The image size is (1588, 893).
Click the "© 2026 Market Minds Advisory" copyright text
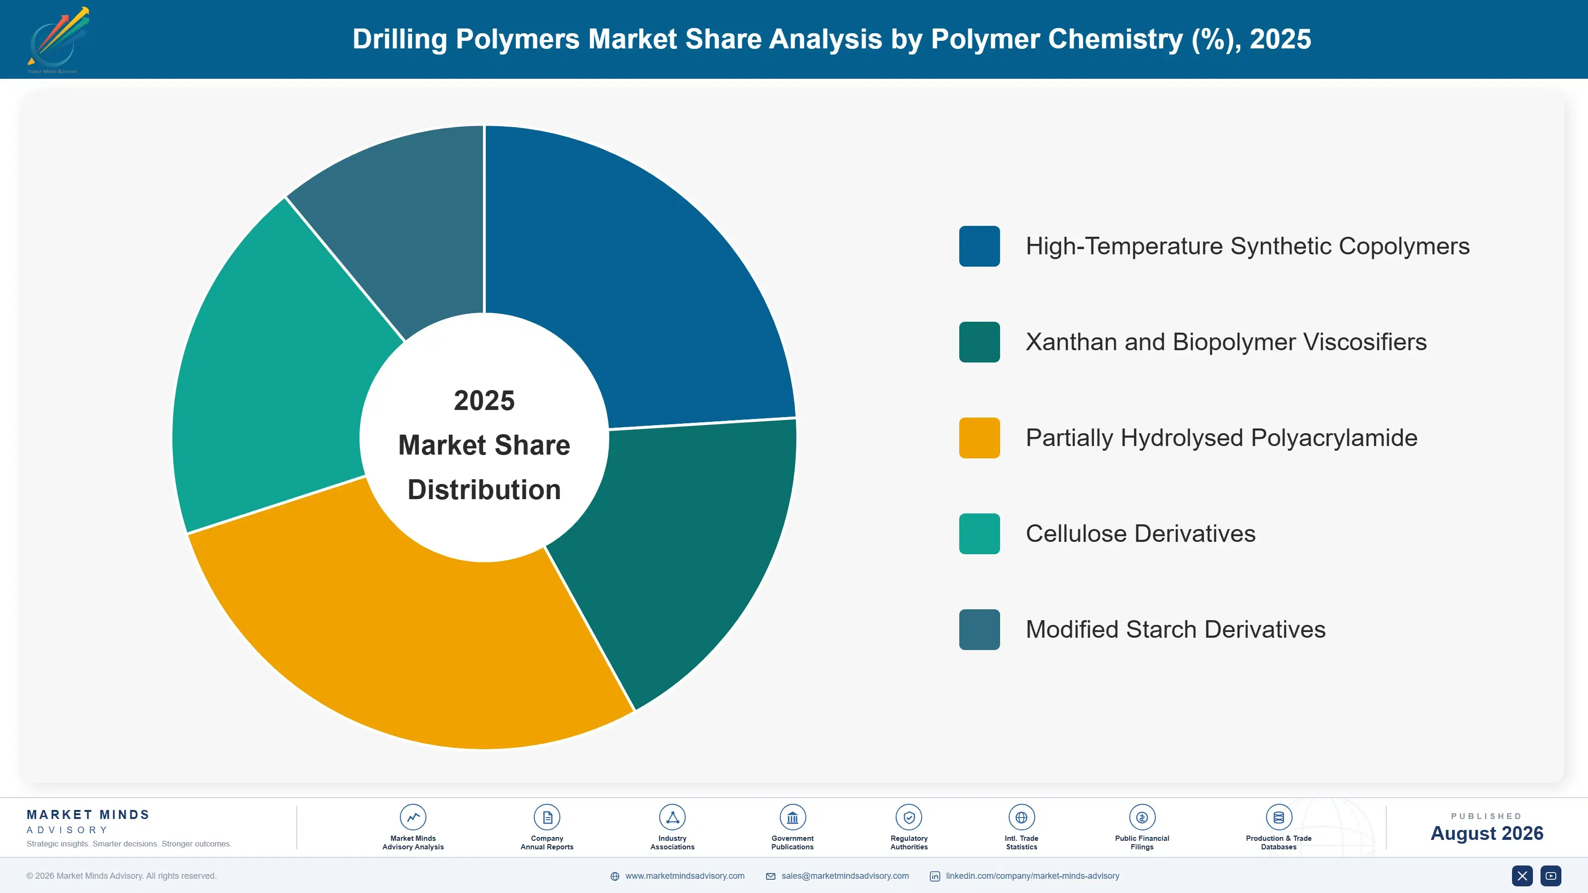coord(122,876)
